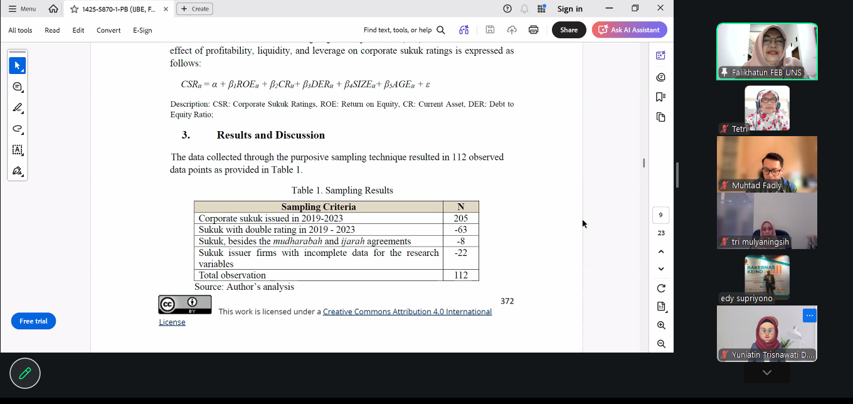Go to the previous page arrow
853x404 pixels.
(661, 252)
